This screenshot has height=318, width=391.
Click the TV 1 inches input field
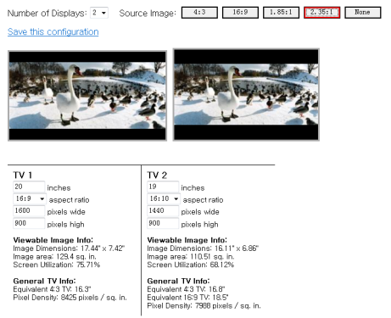[29, 187]
